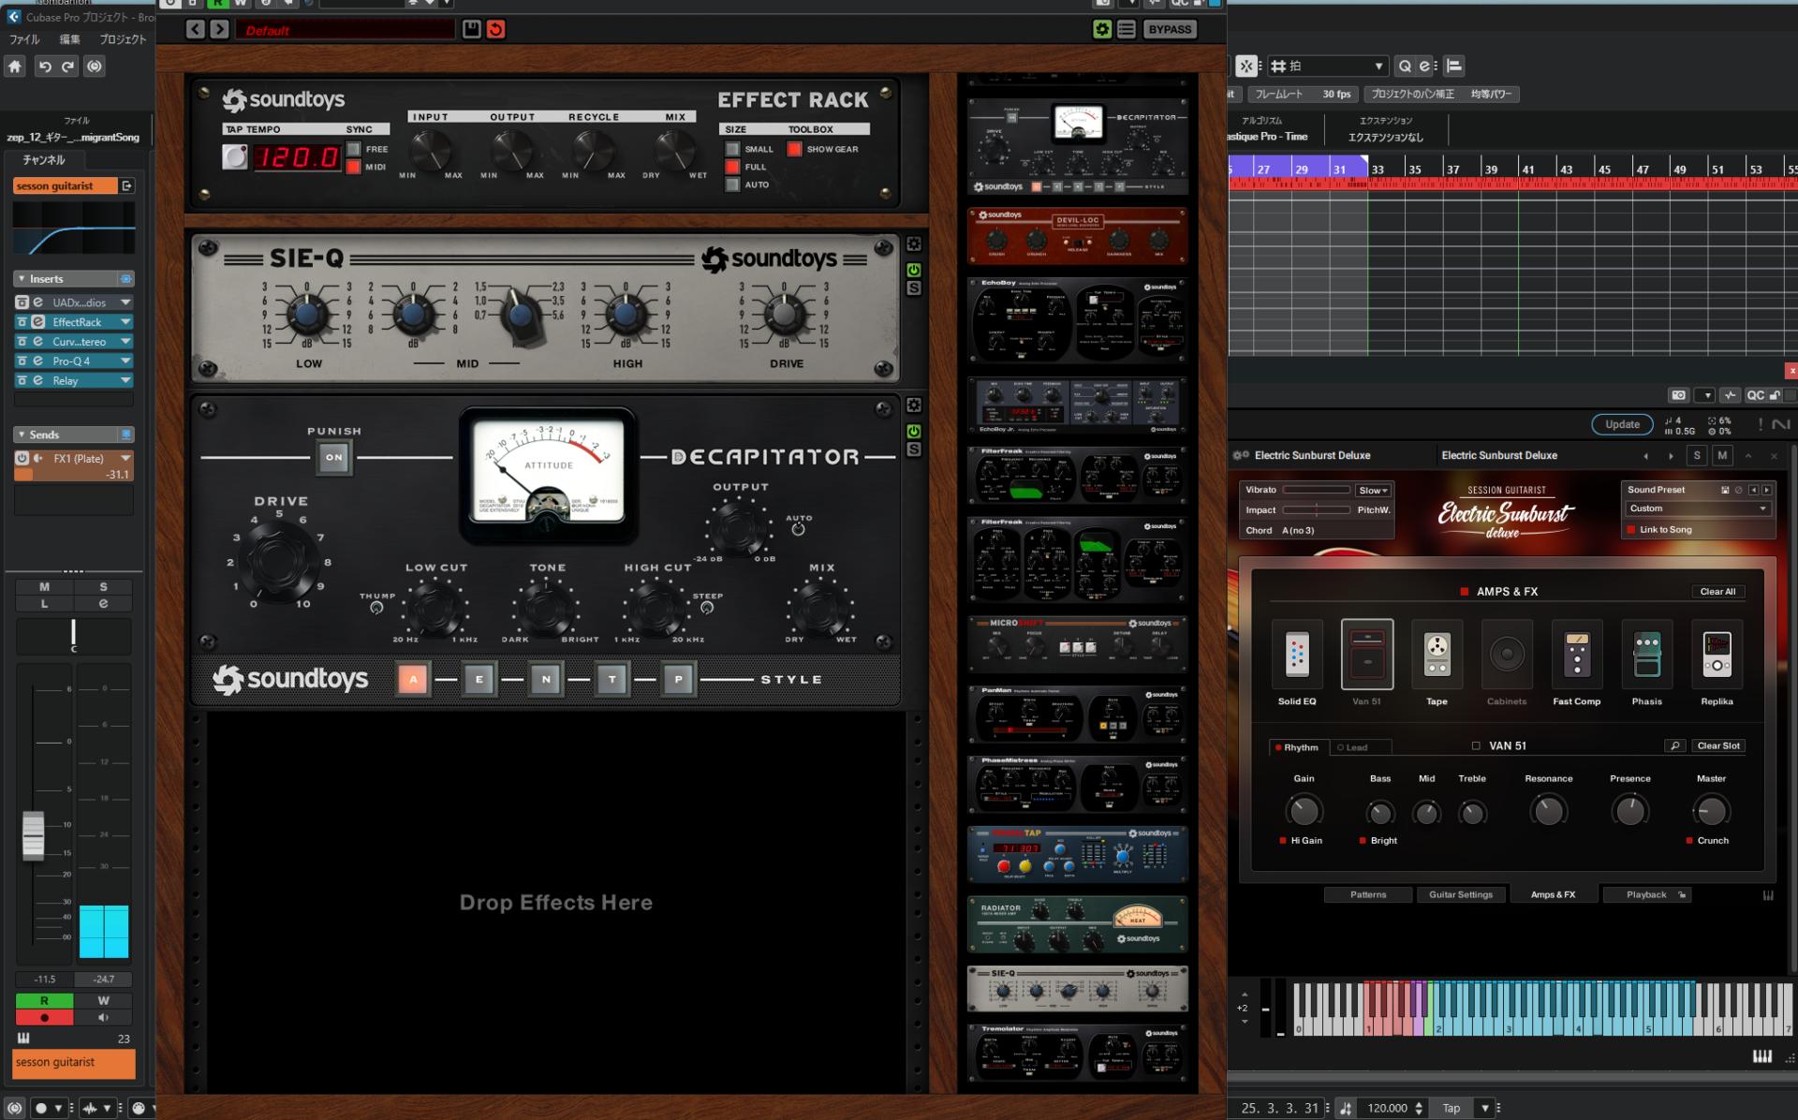This screenshot has width=1798, height=1120.
Task: Select the Replika effect slot
Action: click(1717, 654)
